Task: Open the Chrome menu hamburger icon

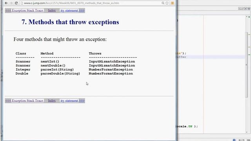Action: [173, 3]
